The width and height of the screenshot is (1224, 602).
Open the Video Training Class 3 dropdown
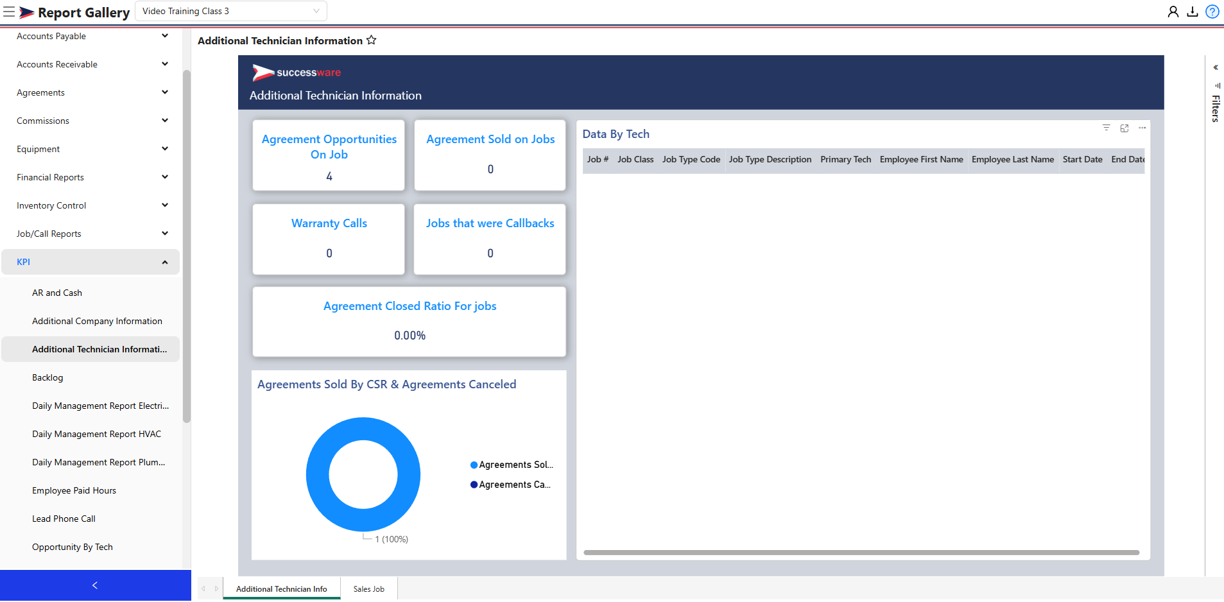(231, 11)
